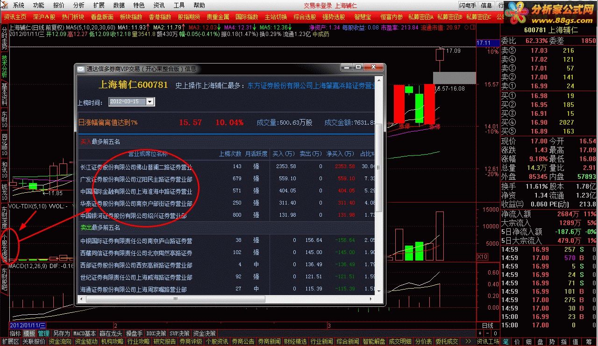The image size is (598, 346).
Task: Open 股指期货 toolbar item
Action: tap(189, 17)
